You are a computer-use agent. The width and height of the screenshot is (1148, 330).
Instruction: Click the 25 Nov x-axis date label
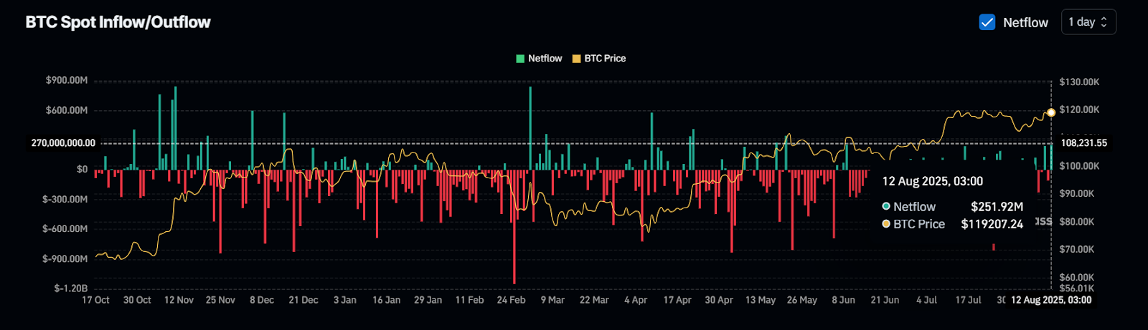click(220, 300)
